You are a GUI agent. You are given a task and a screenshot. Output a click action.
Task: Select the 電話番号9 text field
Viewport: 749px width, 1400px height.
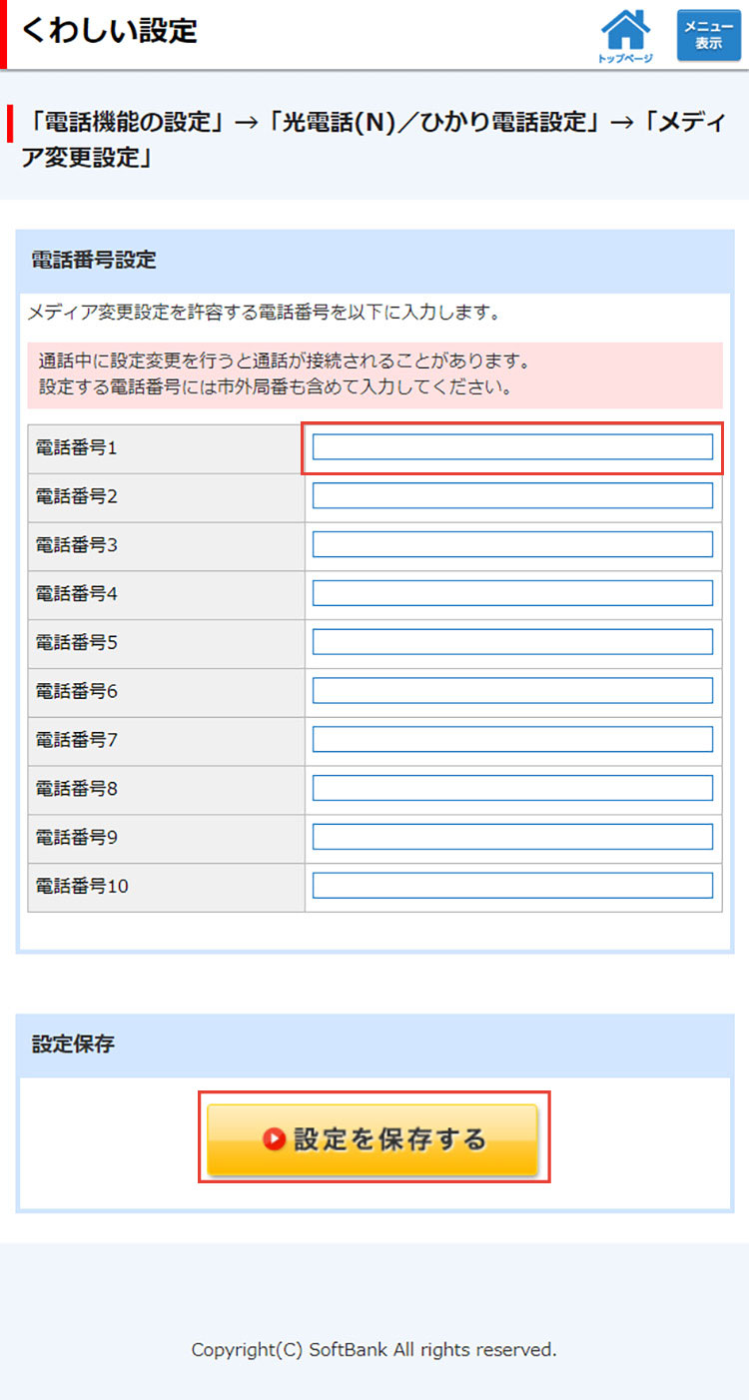point(512,837)
